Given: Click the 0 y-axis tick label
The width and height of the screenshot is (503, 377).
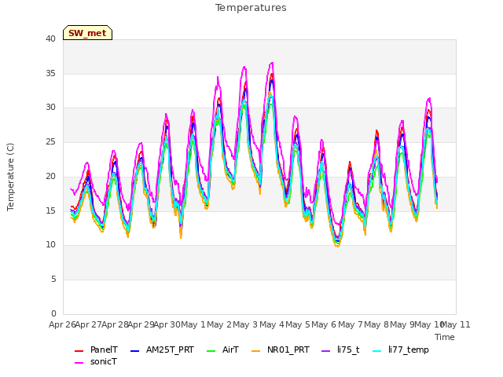Looking at the screenshot, I should [53, 313].
